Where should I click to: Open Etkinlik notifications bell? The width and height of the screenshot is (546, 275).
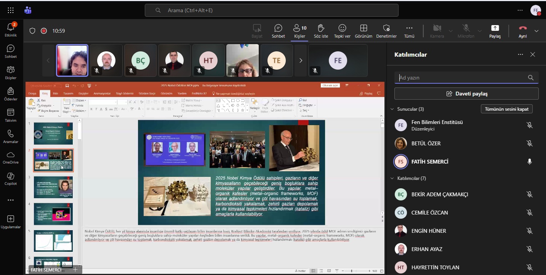point(11,27)
